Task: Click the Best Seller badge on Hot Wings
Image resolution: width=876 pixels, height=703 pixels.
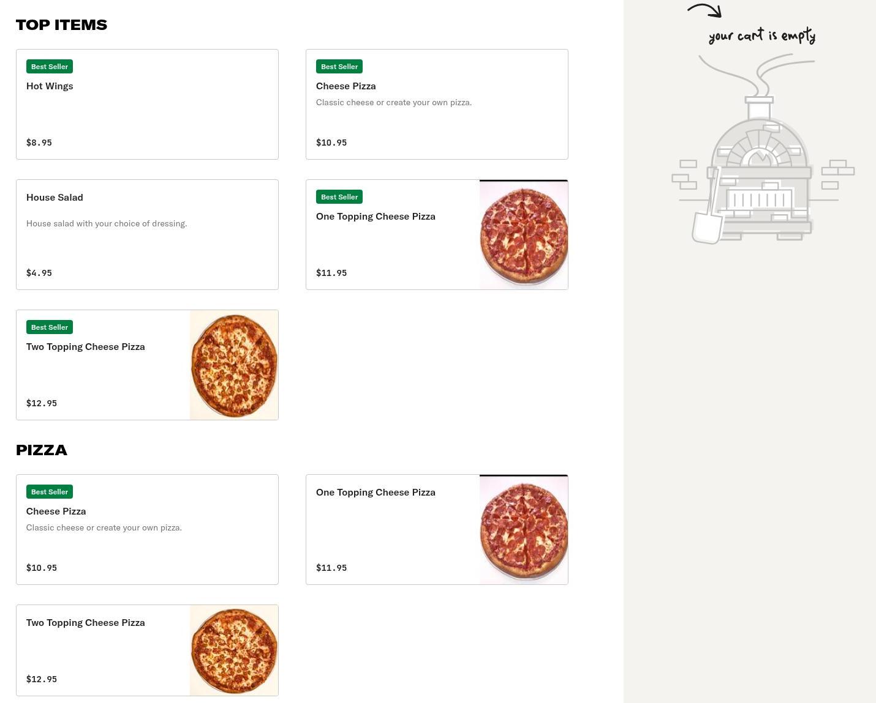Action: 50,67
